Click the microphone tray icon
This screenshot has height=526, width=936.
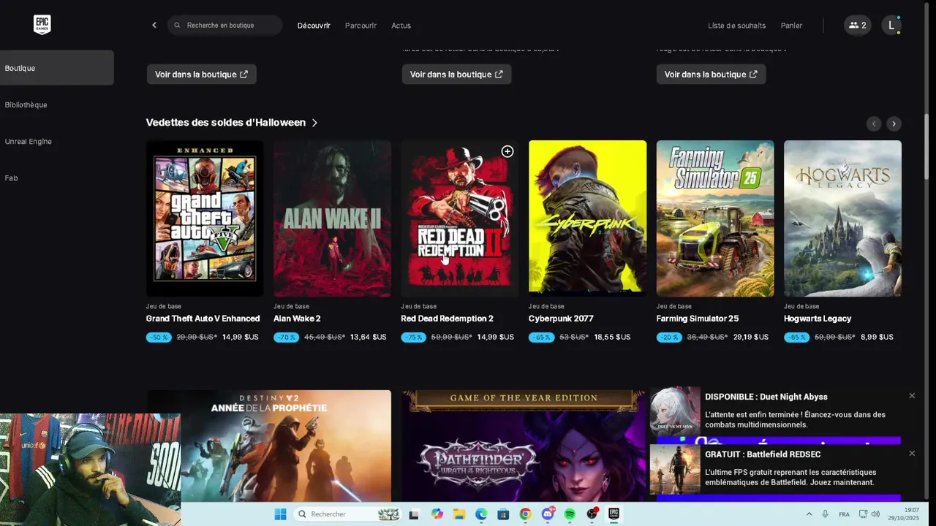coord(825,514)
